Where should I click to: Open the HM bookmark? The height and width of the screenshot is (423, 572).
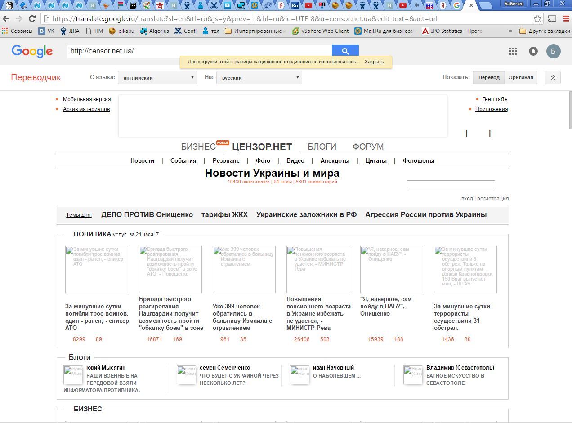(94, 31)
